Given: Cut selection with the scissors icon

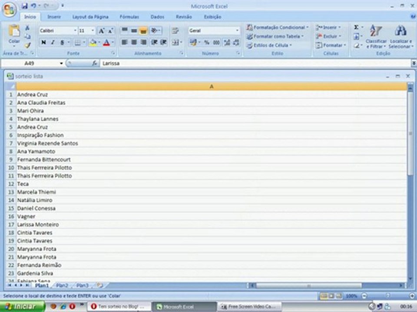Looking at the screenshot, I should (27, 28).
